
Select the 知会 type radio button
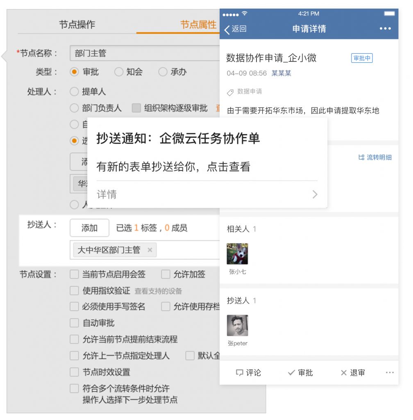pyautogui.click(x=119, y=72)
